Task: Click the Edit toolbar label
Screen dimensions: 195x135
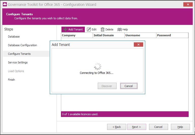Action: (x=94, y=29)
